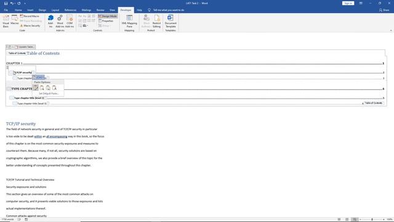This screenshot has height=222, width=394.
Task: Click the Redo icon in the title bar
Action: 19,3
